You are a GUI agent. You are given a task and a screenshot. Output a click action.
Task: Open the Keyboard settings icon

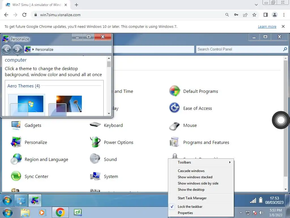pyautogui.click(x=95, y=125)
